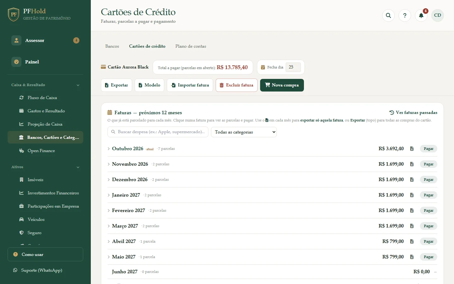Expand the Novembro 2026 invoice row
The image size is (454, 284).
pyautogui.click(x=109, y=164)
